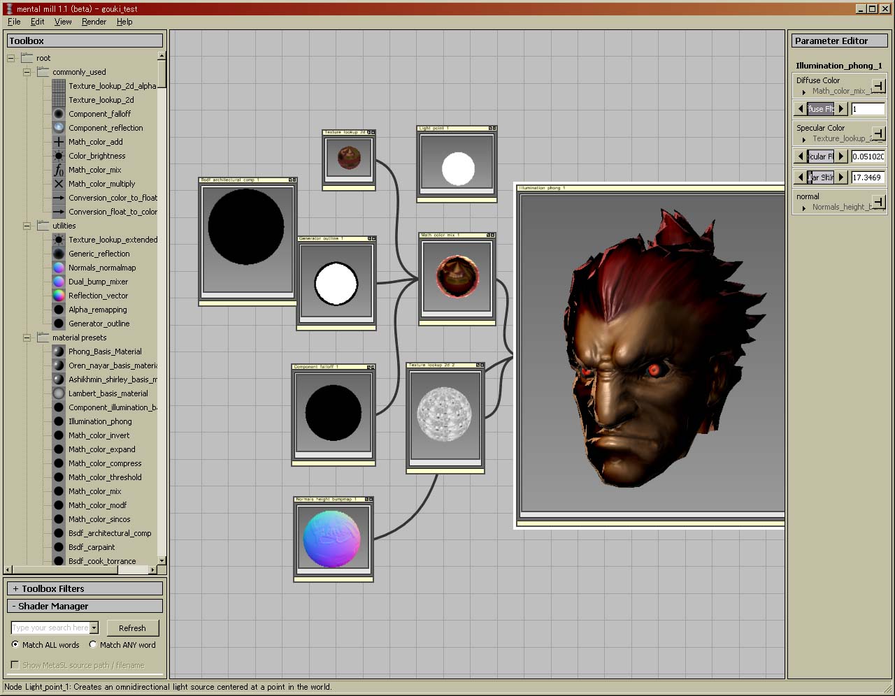This screenshot has width=895, height=696.
Task: Collapse the material presets folder
Action: pyautogui.click(x=27, y=338)
